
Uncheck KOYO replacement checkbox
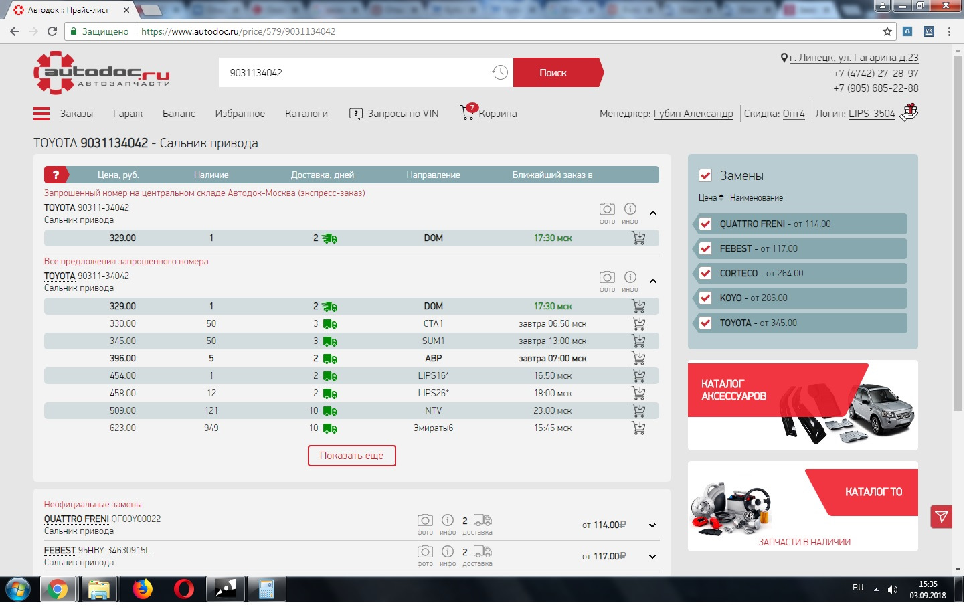click(x=705, y=298)
